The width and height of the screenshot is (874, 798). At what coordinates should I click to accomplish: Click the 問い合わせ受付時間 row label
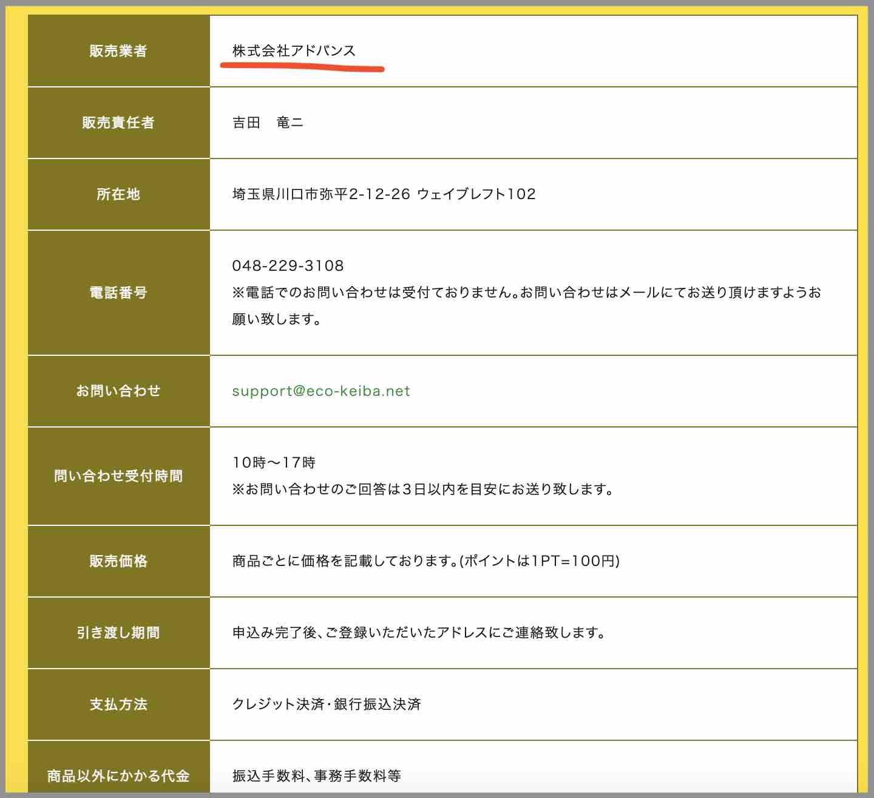click(119, 476)
